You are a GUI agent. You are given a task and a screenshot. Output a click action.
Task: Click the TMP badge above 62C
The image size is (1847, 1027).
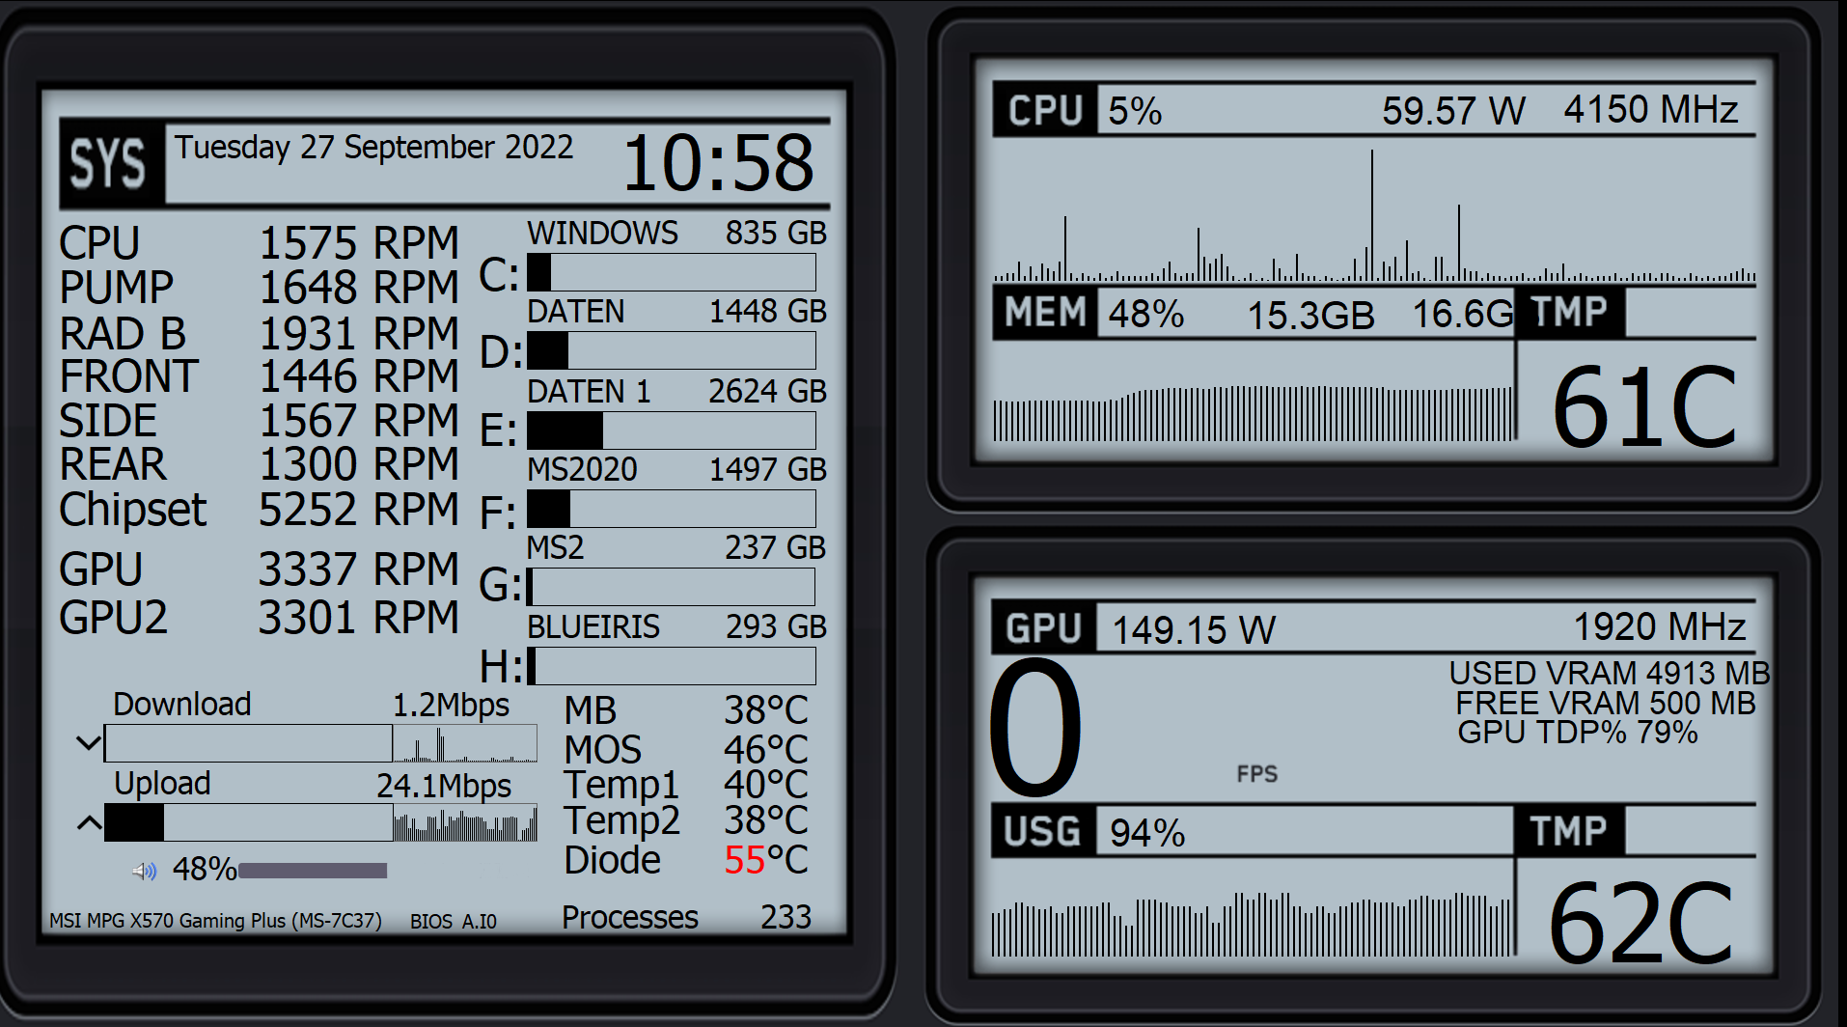point(1569,831)
